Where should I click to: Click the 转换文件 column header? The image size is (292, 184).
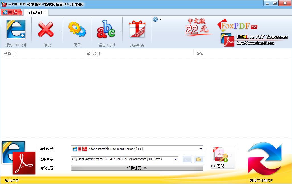point(11,54)
